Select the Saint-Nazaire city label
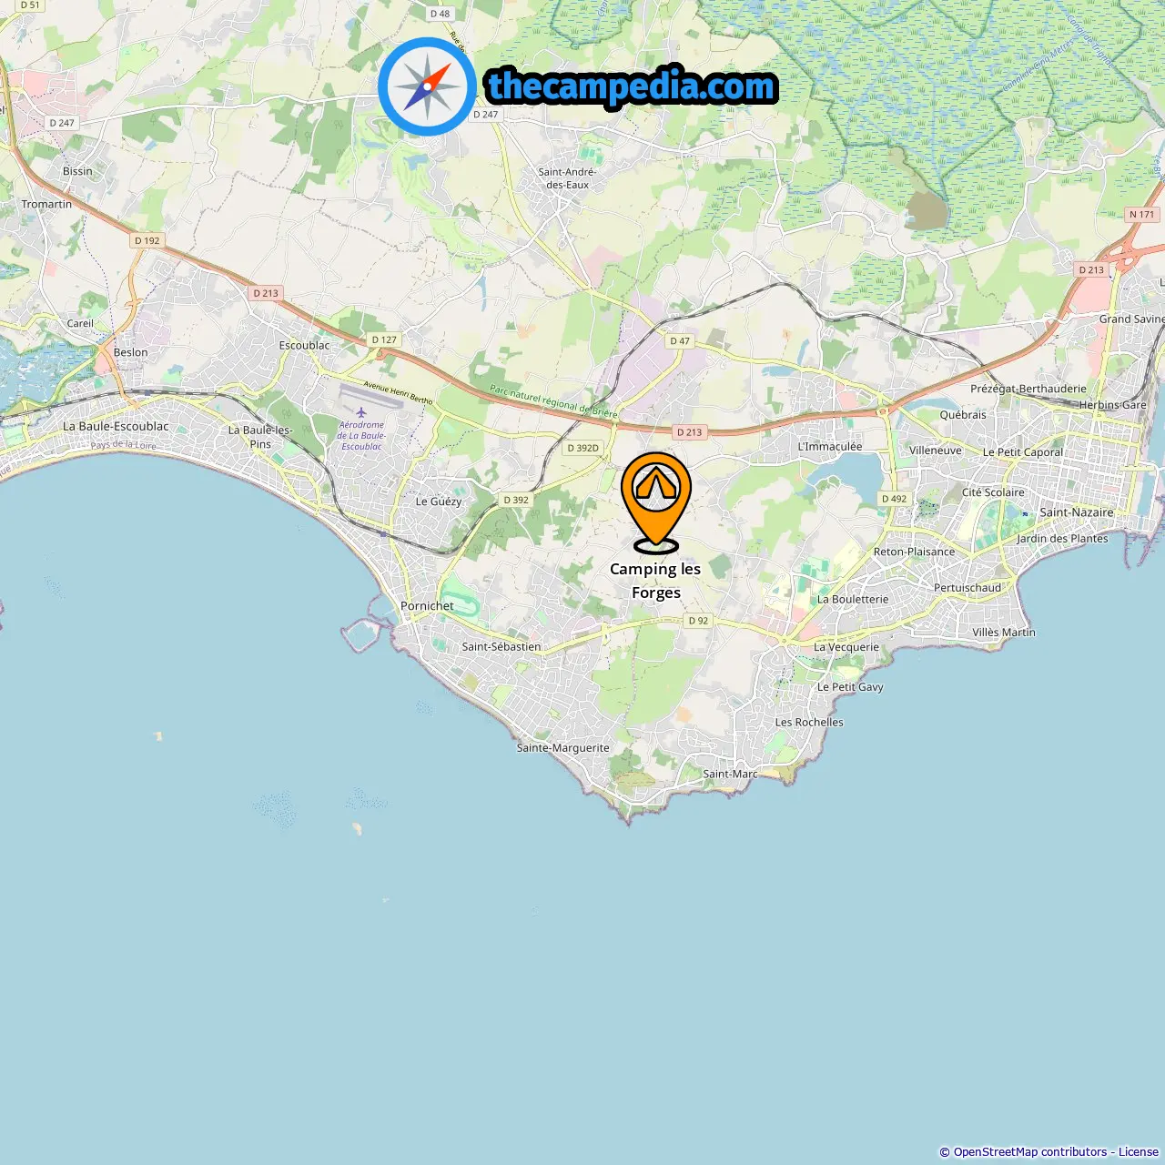This screenshot has height=1165, width=1165. click(1077, 512)
